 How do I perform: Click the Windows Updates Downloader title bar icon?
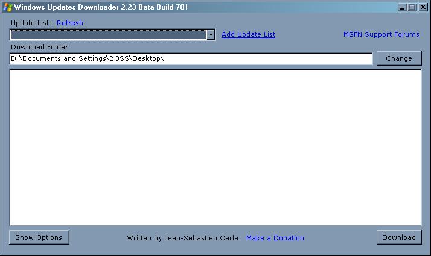pyautogui.click(x=8, y=7)
